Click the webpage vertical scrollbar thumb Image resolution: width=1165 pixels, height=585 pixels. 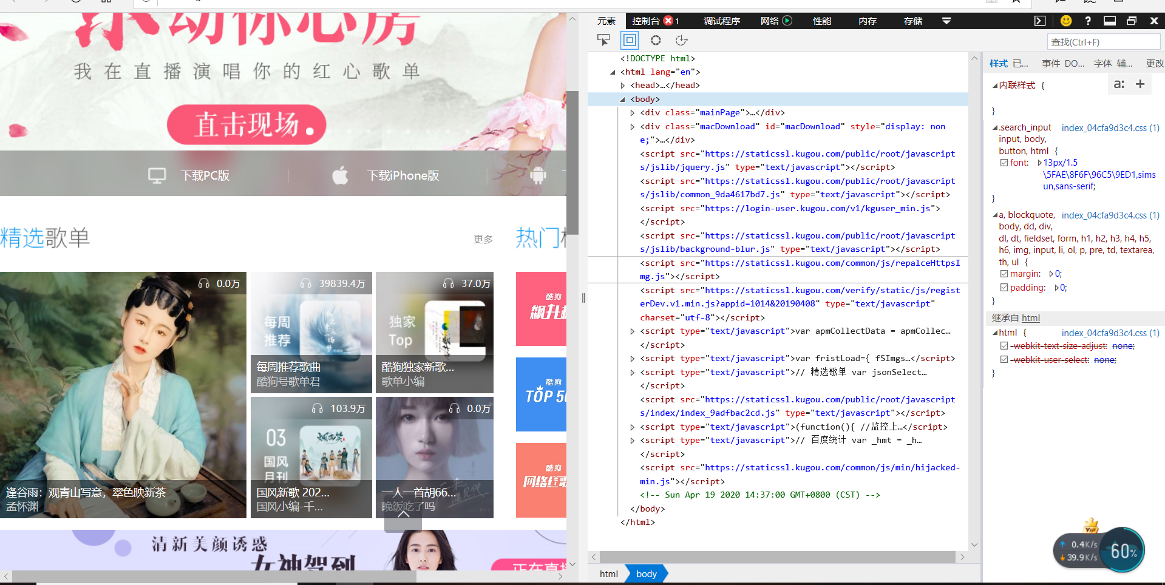click(572, 163)
